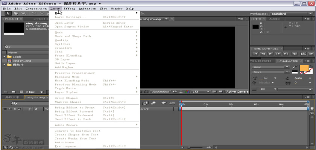Swap fill and stroke colors arrow

click(311, 66)
